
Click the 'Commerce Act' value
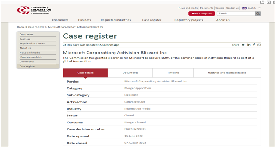135,102
